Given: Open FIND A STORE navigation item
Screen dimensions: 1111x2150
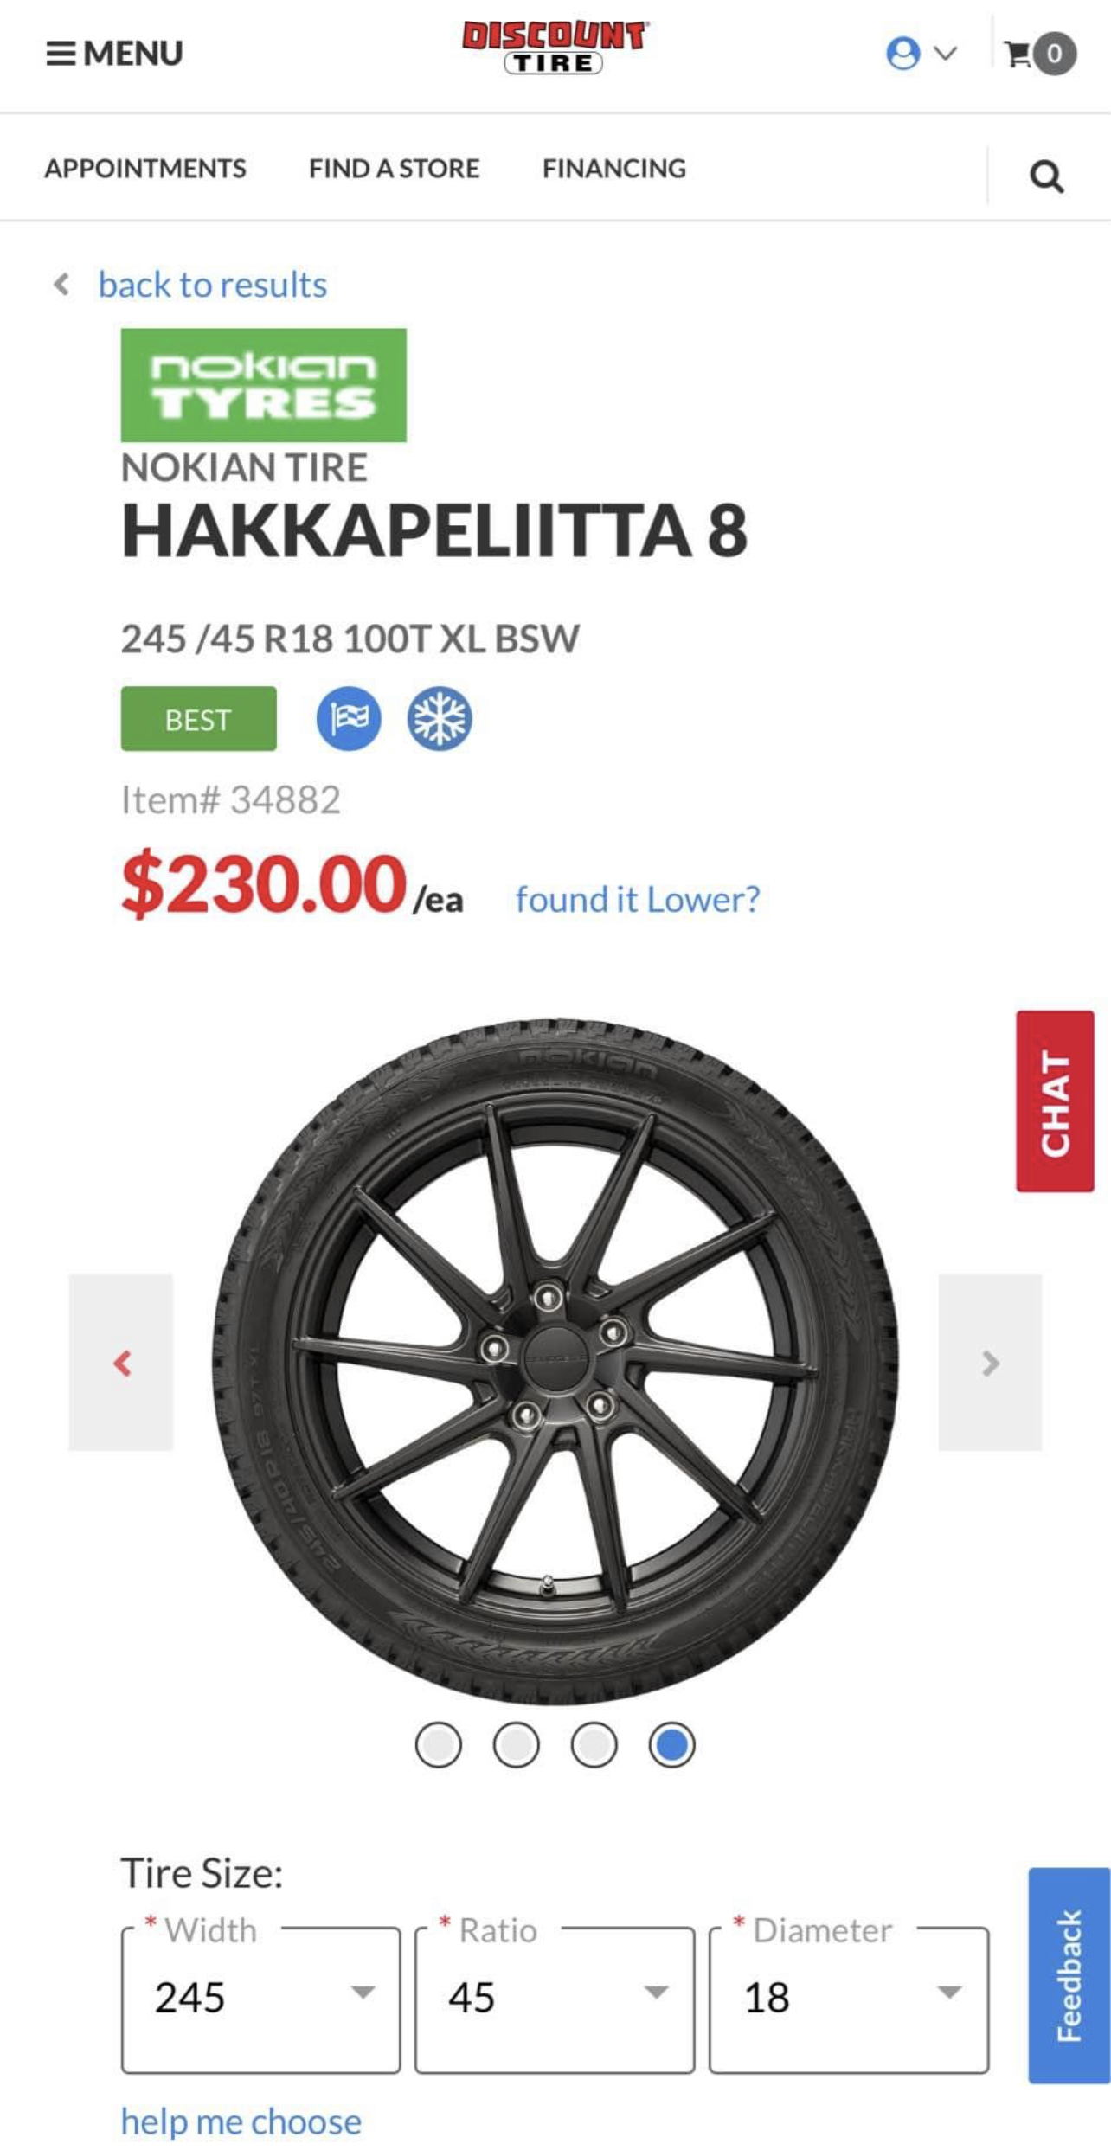Looking at the screenshot, I should tap(395, 168).
